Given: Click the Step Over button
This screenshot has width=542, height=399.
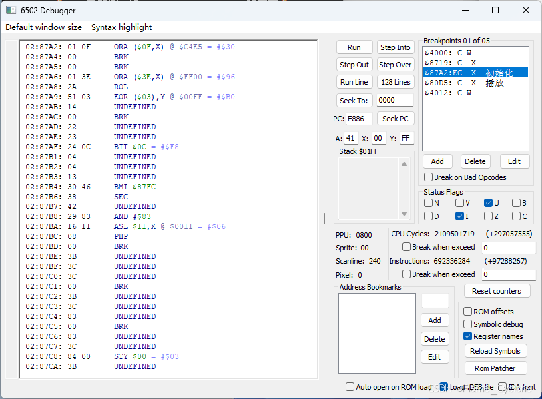Looking at the screenshot, I should coord(395,65).
